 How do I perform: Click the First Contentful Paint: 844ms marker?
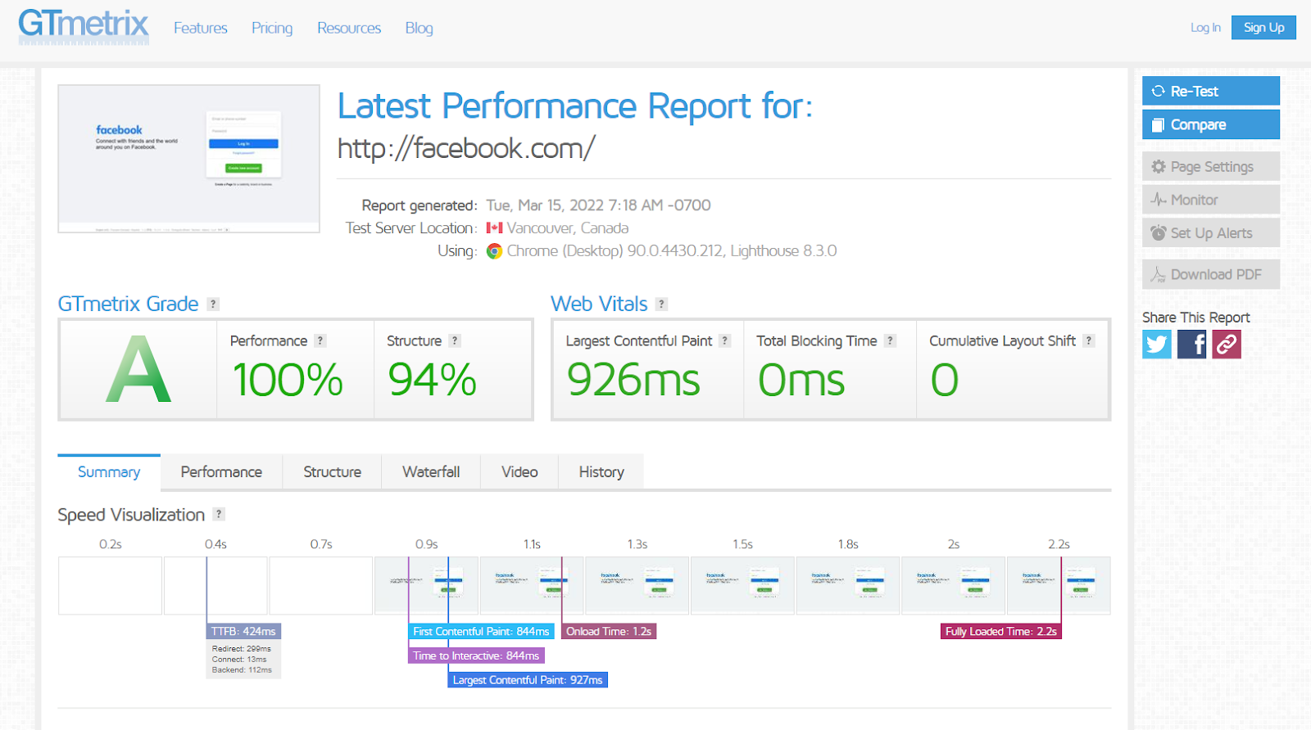[x=481, y=631]
